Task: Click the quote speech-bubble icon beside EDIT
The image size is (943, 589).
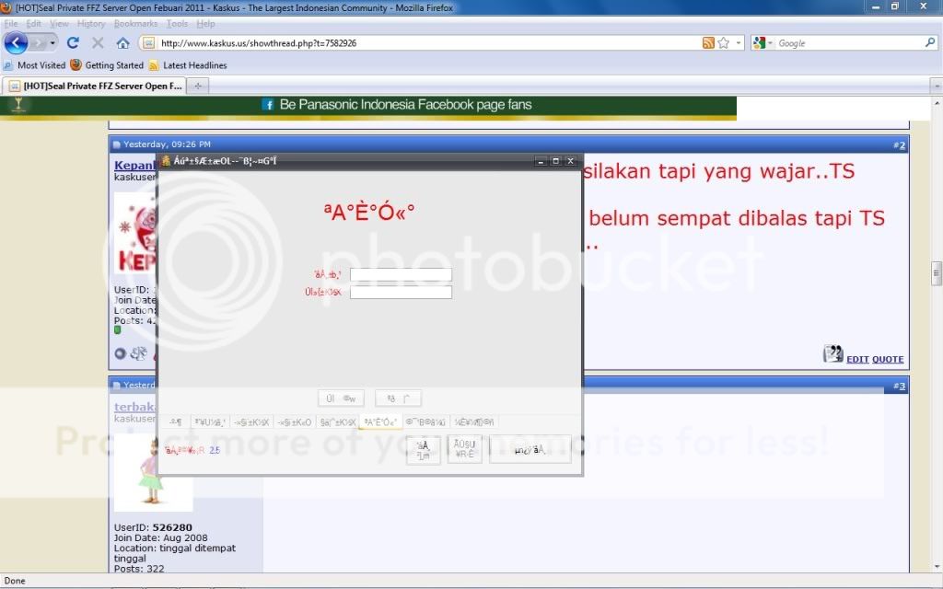Action: (x=832, y=354)
